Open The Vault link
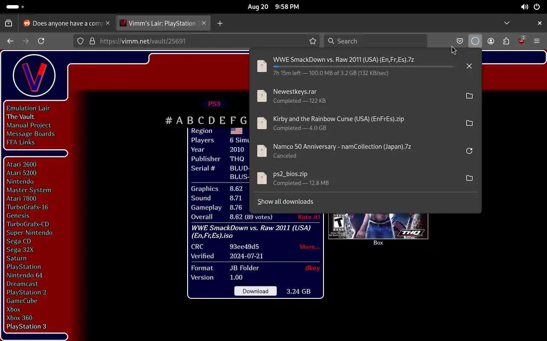The width and height of the screenshot is (547, 341). (20, 117)
